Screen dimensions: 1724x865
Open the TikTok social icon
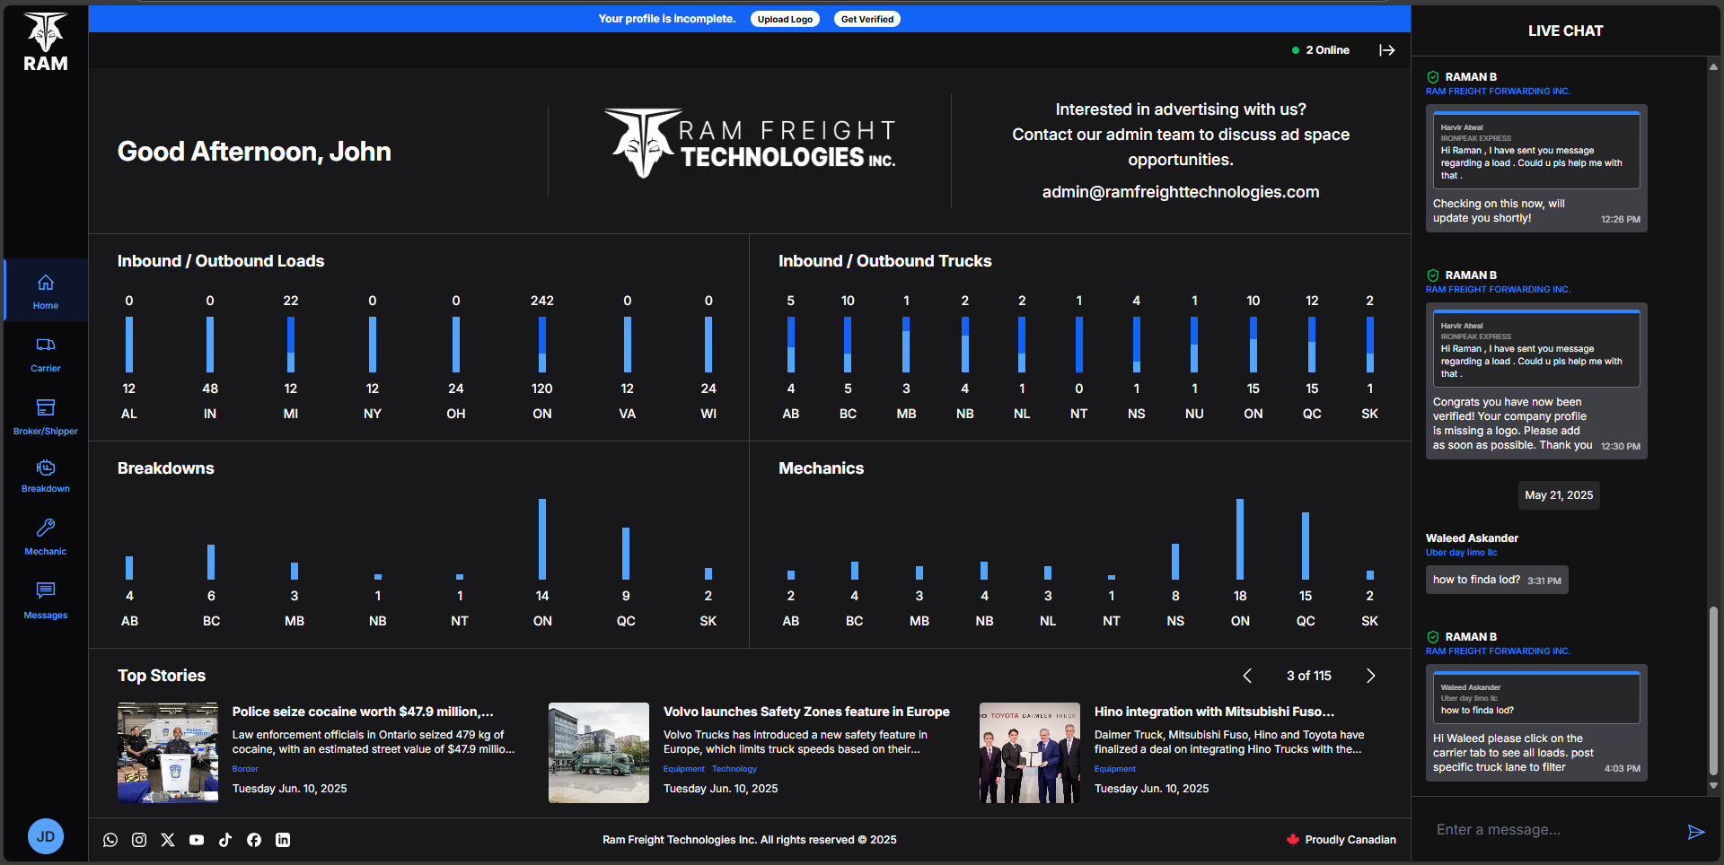pyautogui.click(x=225, y=840)
